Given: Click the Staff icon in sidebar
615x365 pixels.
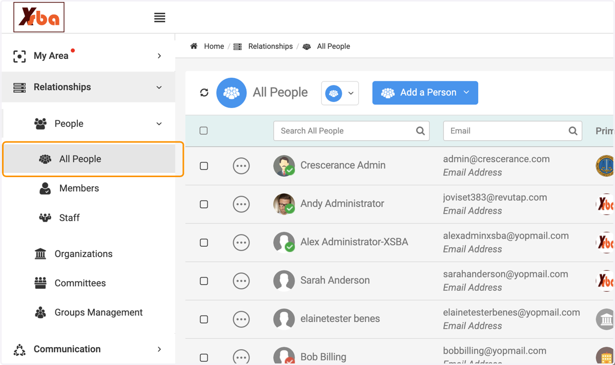Looking at the screenshot, I should (45, 218).
